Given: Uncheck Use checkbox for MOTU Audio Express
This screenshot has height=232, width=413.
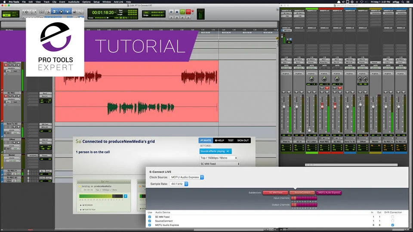Looking at the screenshot, I should coord(150,225).
